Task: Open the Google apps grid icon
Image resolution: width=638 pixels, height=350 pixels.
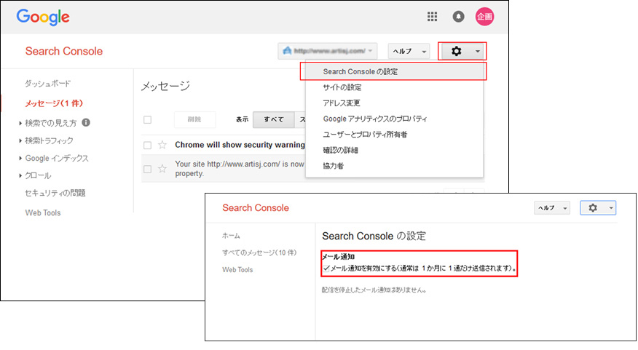Action: click(432, 17)
